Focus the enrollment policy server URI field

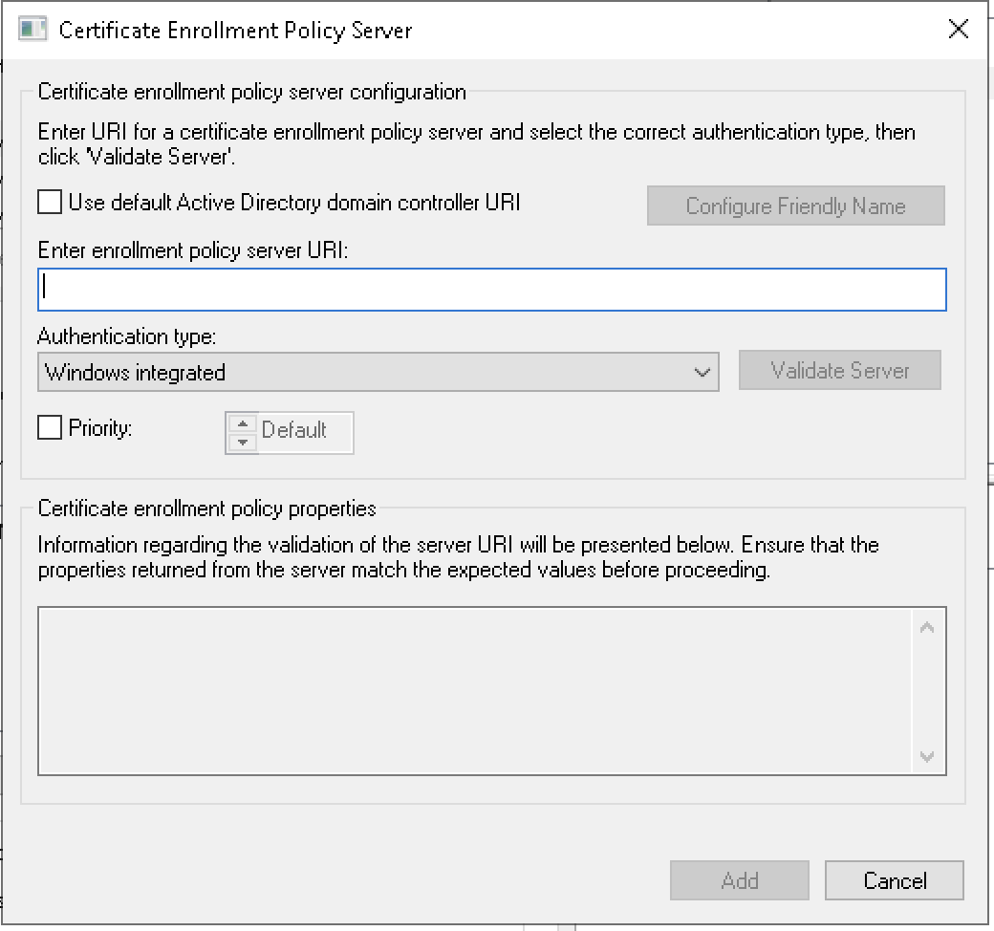coord(491,290)
